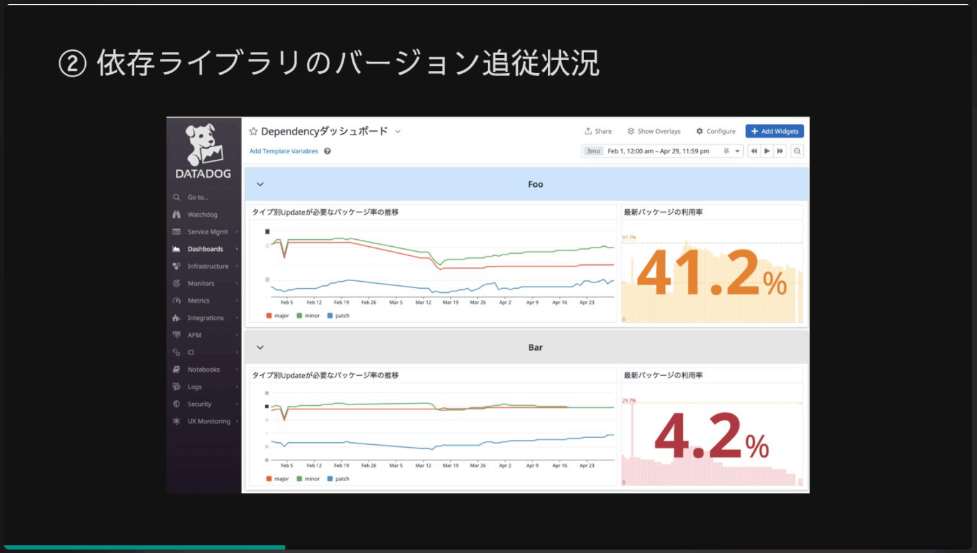Click the CI icon in sidebar
Viewport: 977px width, 553px height.
[177, 352]
